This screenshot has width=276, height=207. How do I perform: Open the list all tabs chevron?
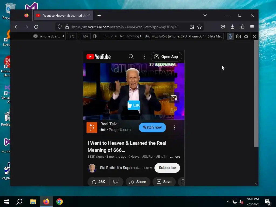[x=205, y=15]
